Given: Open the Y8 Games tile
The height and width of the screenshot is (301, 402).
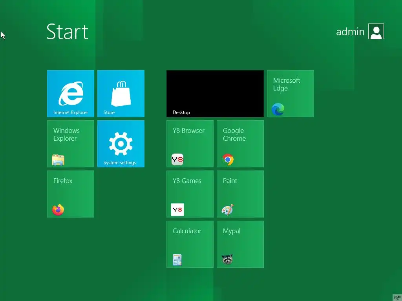Looking at the screenshot, I should [x=190, y=194].
